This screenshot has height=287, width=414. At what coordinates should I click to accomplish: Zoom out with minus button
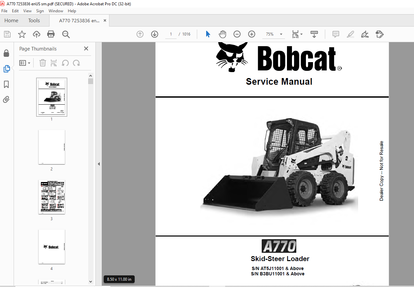[237, 34]
